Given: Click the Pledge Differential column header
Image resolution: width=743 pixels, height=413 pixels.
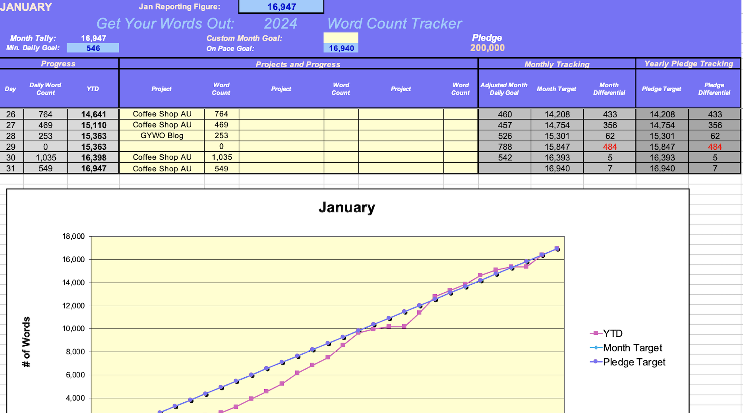Looking at the screenshot, I should 714,89.
